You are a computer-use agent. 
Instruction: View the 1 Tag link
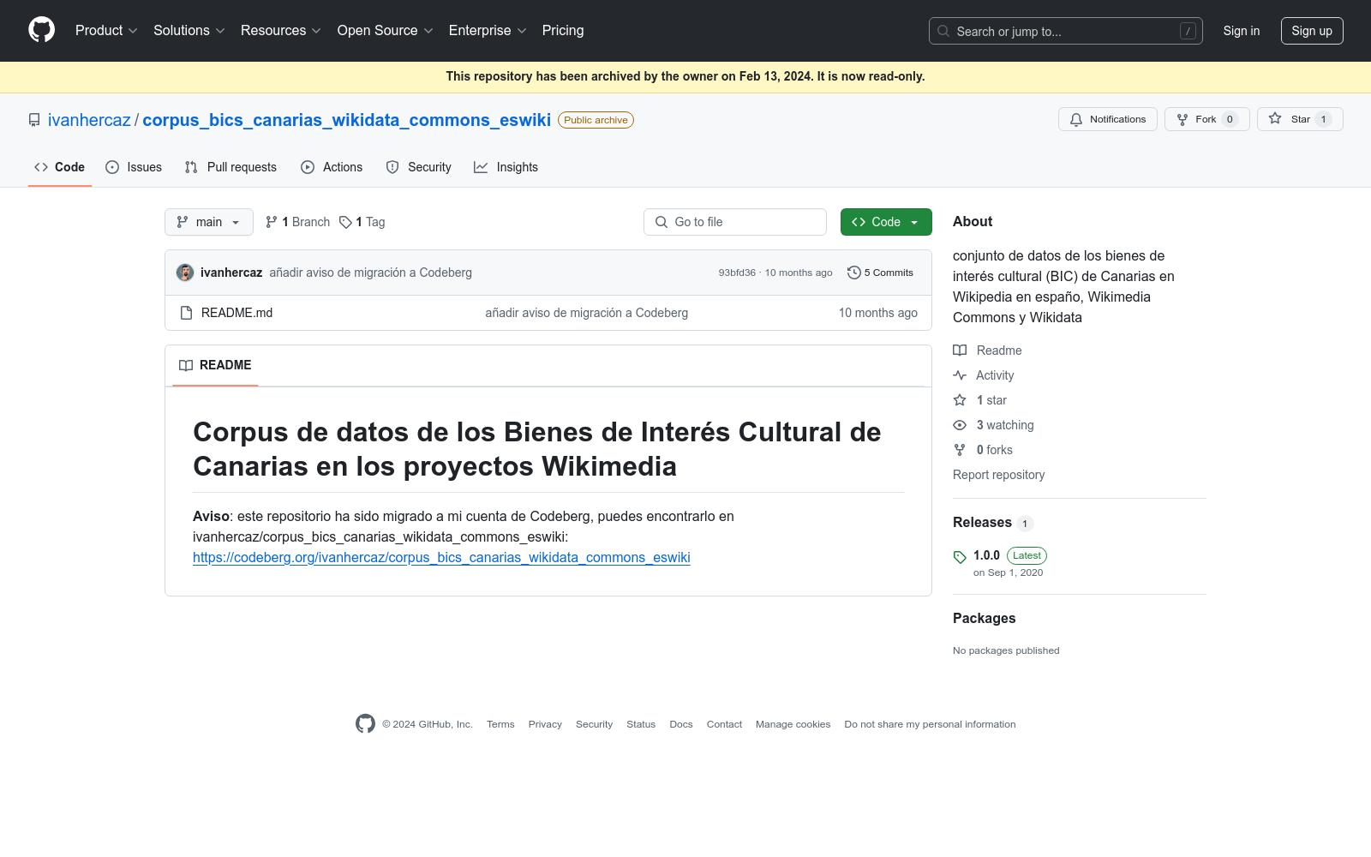[362, 222]
